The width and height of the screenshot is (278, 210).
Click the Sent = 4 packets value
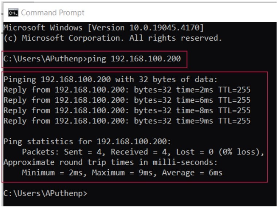[x=86, y=152]
